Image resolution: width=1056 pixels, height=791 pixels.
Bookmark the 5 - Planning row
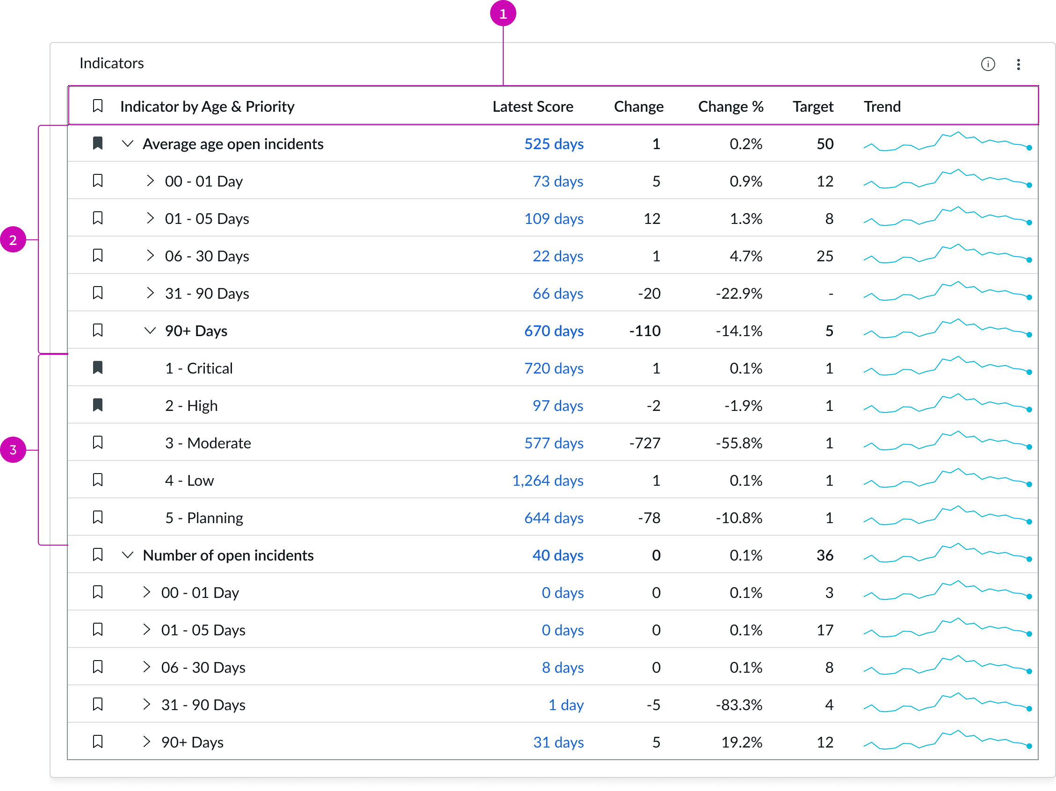point(98,517)
